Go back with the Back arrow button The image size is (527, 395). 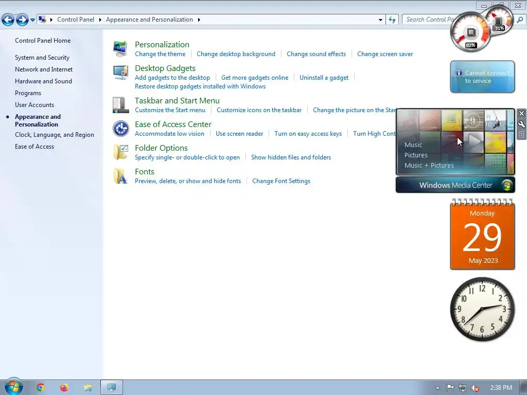pyautogui.click(x=8, y=20)
